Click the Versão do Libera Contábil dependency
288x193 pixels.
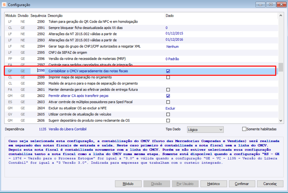tap(67, 129)
